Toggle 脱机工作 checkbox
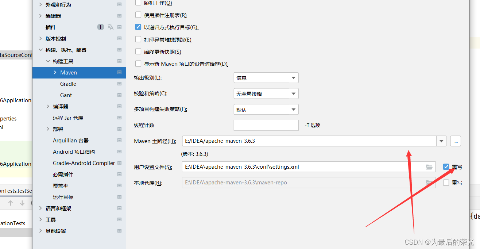This screenshot has width=480, height=249. click(138, 3)
